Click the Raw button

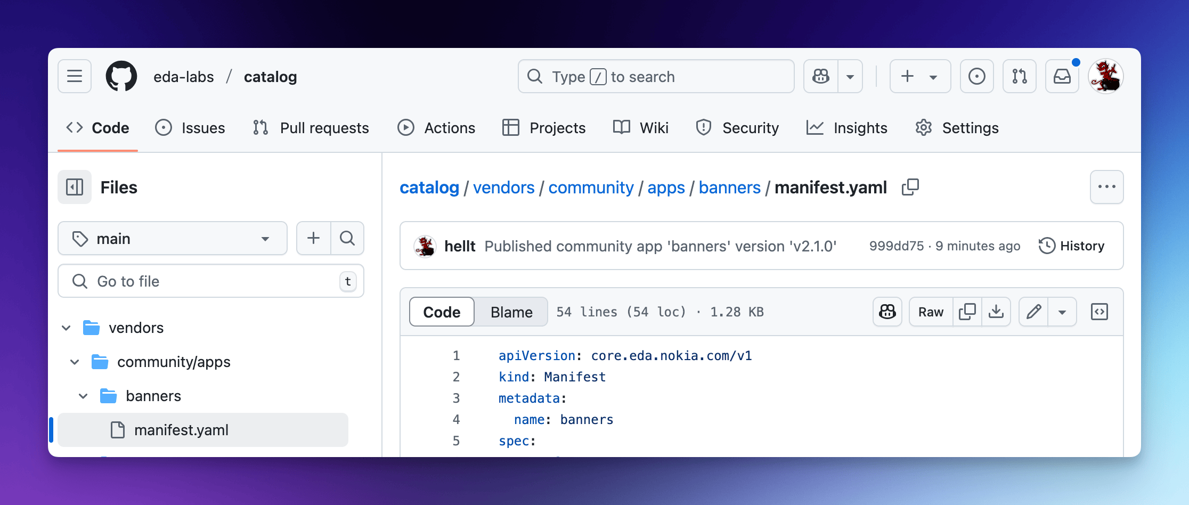click(x=931, y=312)
